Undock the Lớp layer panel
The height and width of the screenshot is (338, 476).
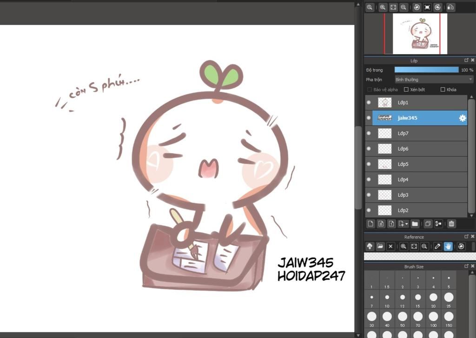point(466,60)
